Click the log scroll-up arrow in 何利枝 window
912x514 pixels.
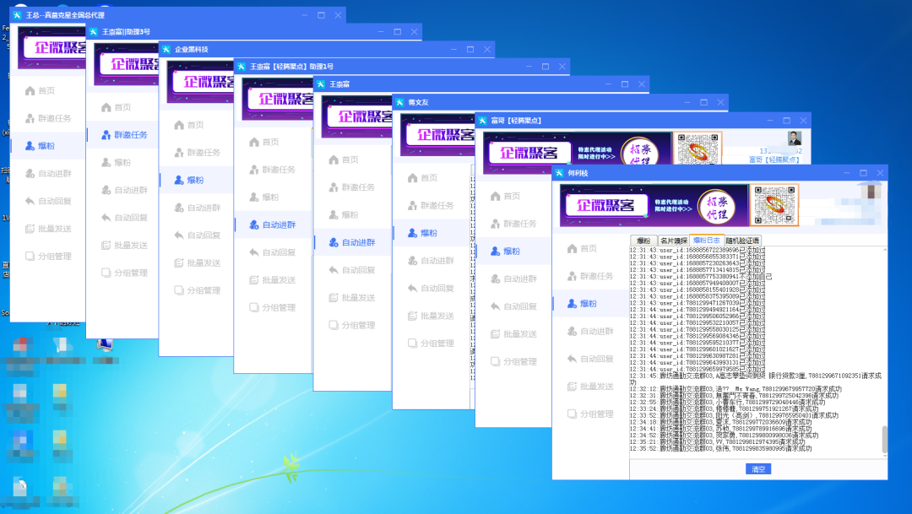point(885,250)
